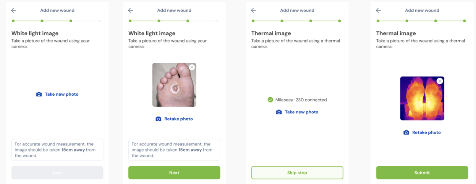This screenshot has width=476, height=184.
Task: Open the foot wound photo thumbnail
Action: tap(174, 85)
